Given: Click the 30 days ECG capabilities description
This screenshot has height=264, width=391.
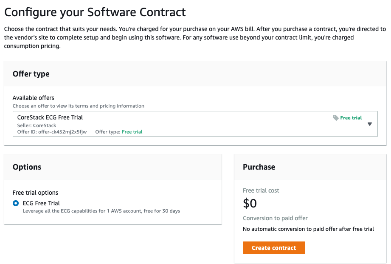Looking at the screenshot, I should point(101,211).
